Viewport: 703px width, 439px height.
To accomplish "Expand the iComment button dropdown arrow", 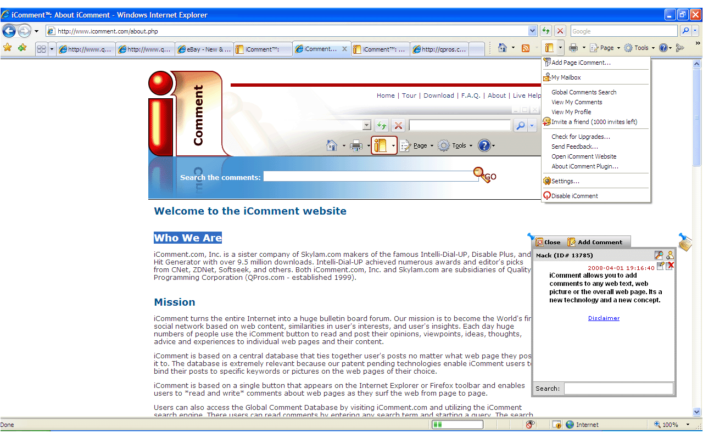I will [560, 48].
